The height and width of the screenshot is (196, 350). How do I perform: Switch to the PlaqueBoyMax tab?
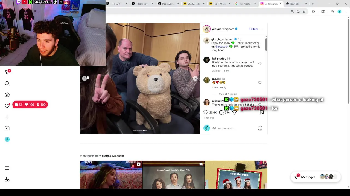[168, 4]
